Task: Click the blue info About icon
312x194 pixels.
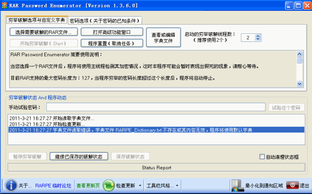Action: 11,185
